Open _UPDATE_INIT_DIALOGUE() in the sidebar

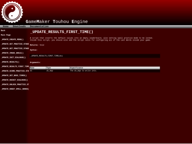coord(14,58)
